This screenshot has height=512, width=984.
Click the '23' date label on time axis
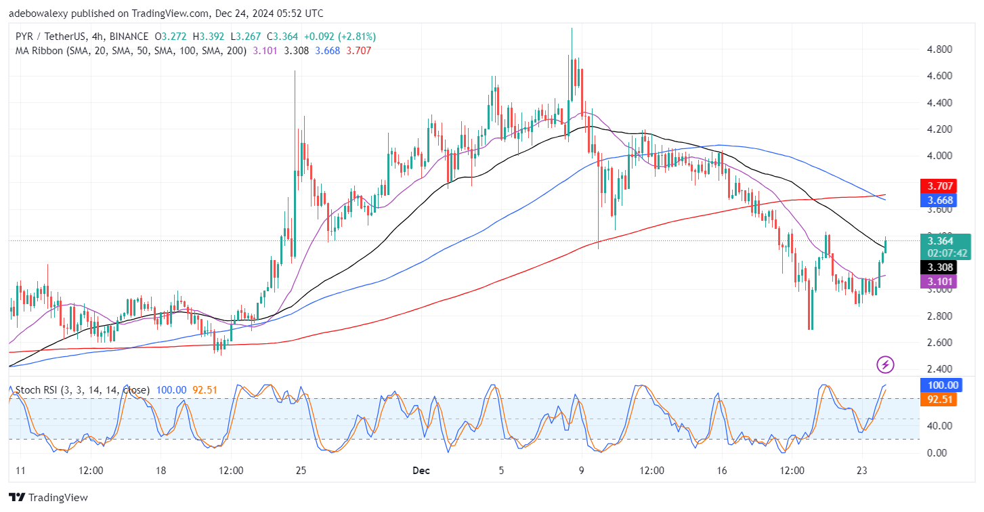(x=861, y=470)
